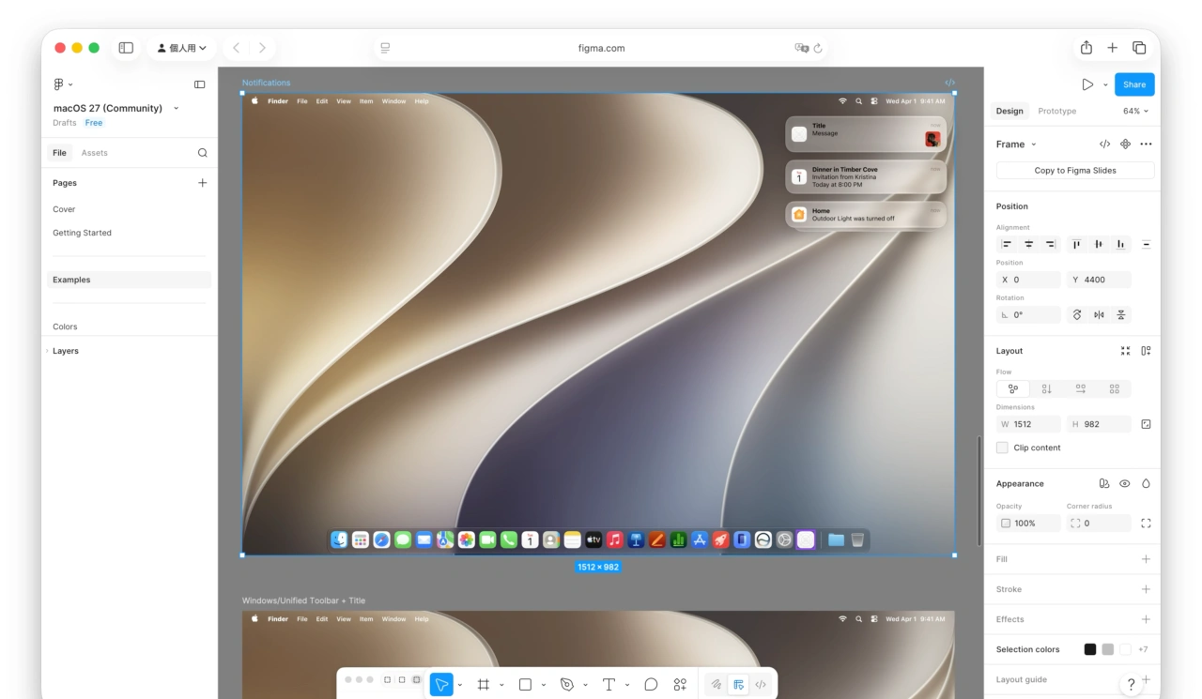Expand the Layers section
This screenshot has height=699, width=1202.
47,351
